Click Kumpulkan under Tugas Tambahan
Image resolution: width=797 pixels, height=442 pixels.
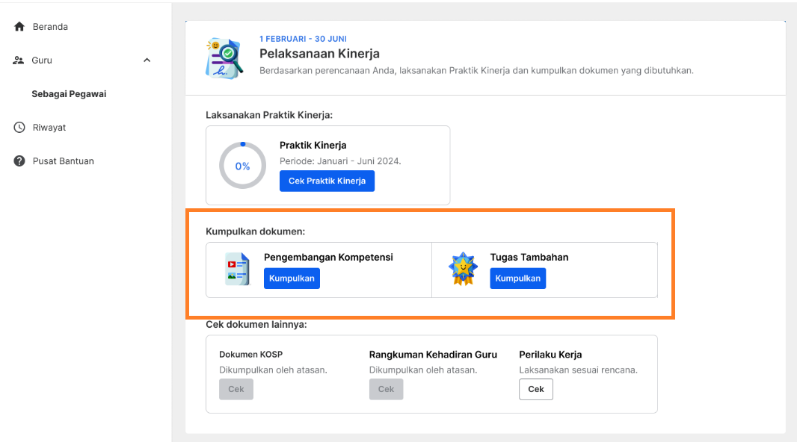coord(518,278)
